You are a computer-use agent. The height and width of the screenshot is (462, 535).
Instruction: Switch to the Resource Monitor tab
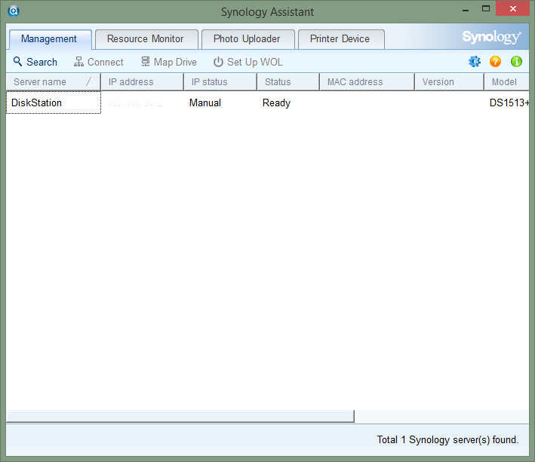(x=146, y=39)
